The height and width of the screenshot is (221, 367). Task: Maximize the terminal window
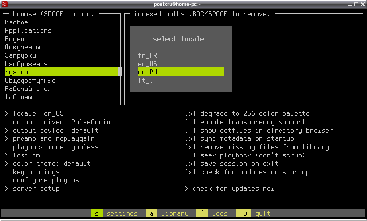point(356,4)
